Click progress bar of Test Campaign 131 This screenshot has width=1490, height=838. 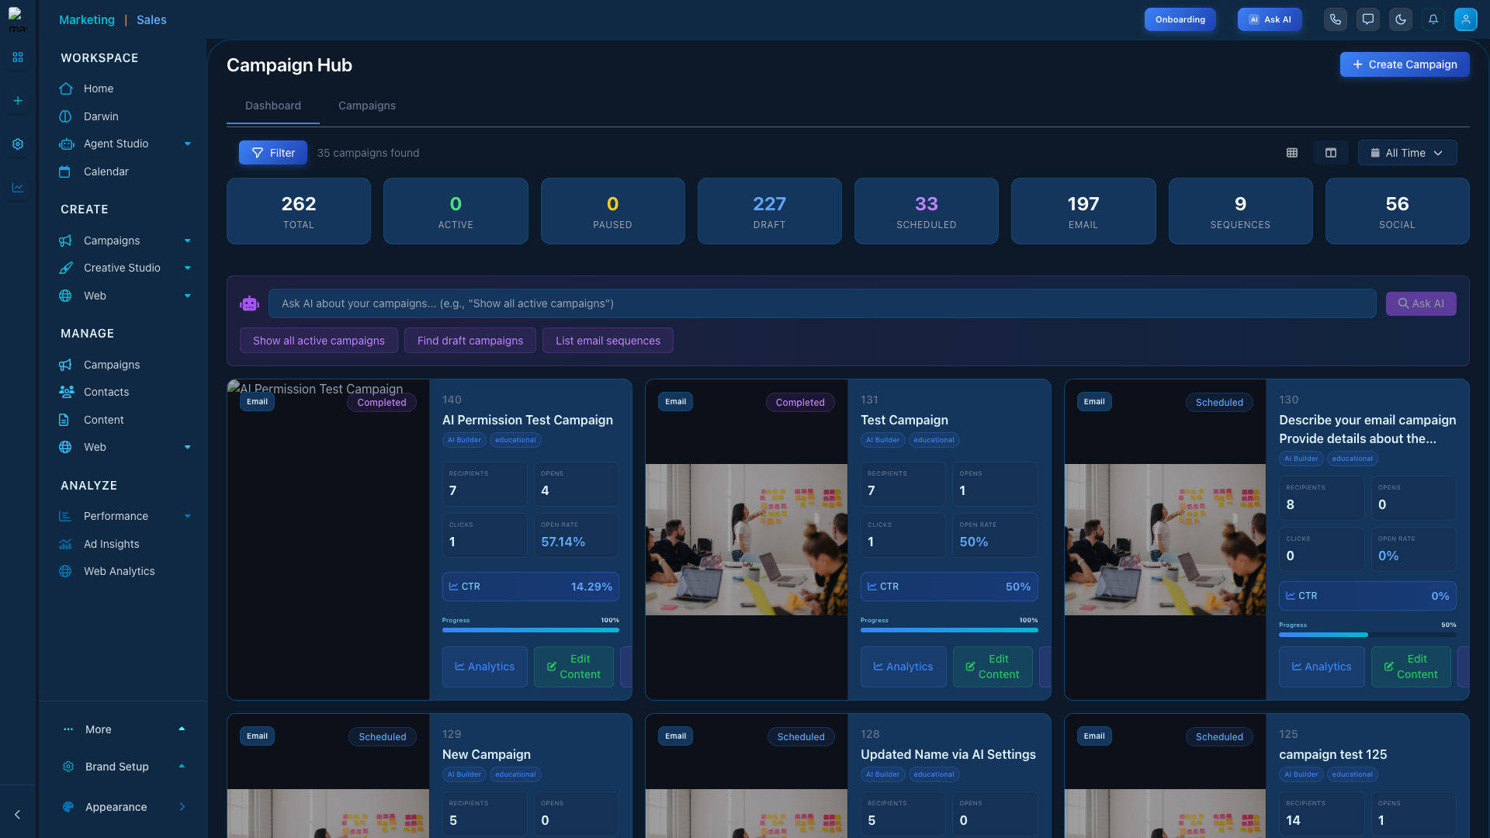point(949,630)
